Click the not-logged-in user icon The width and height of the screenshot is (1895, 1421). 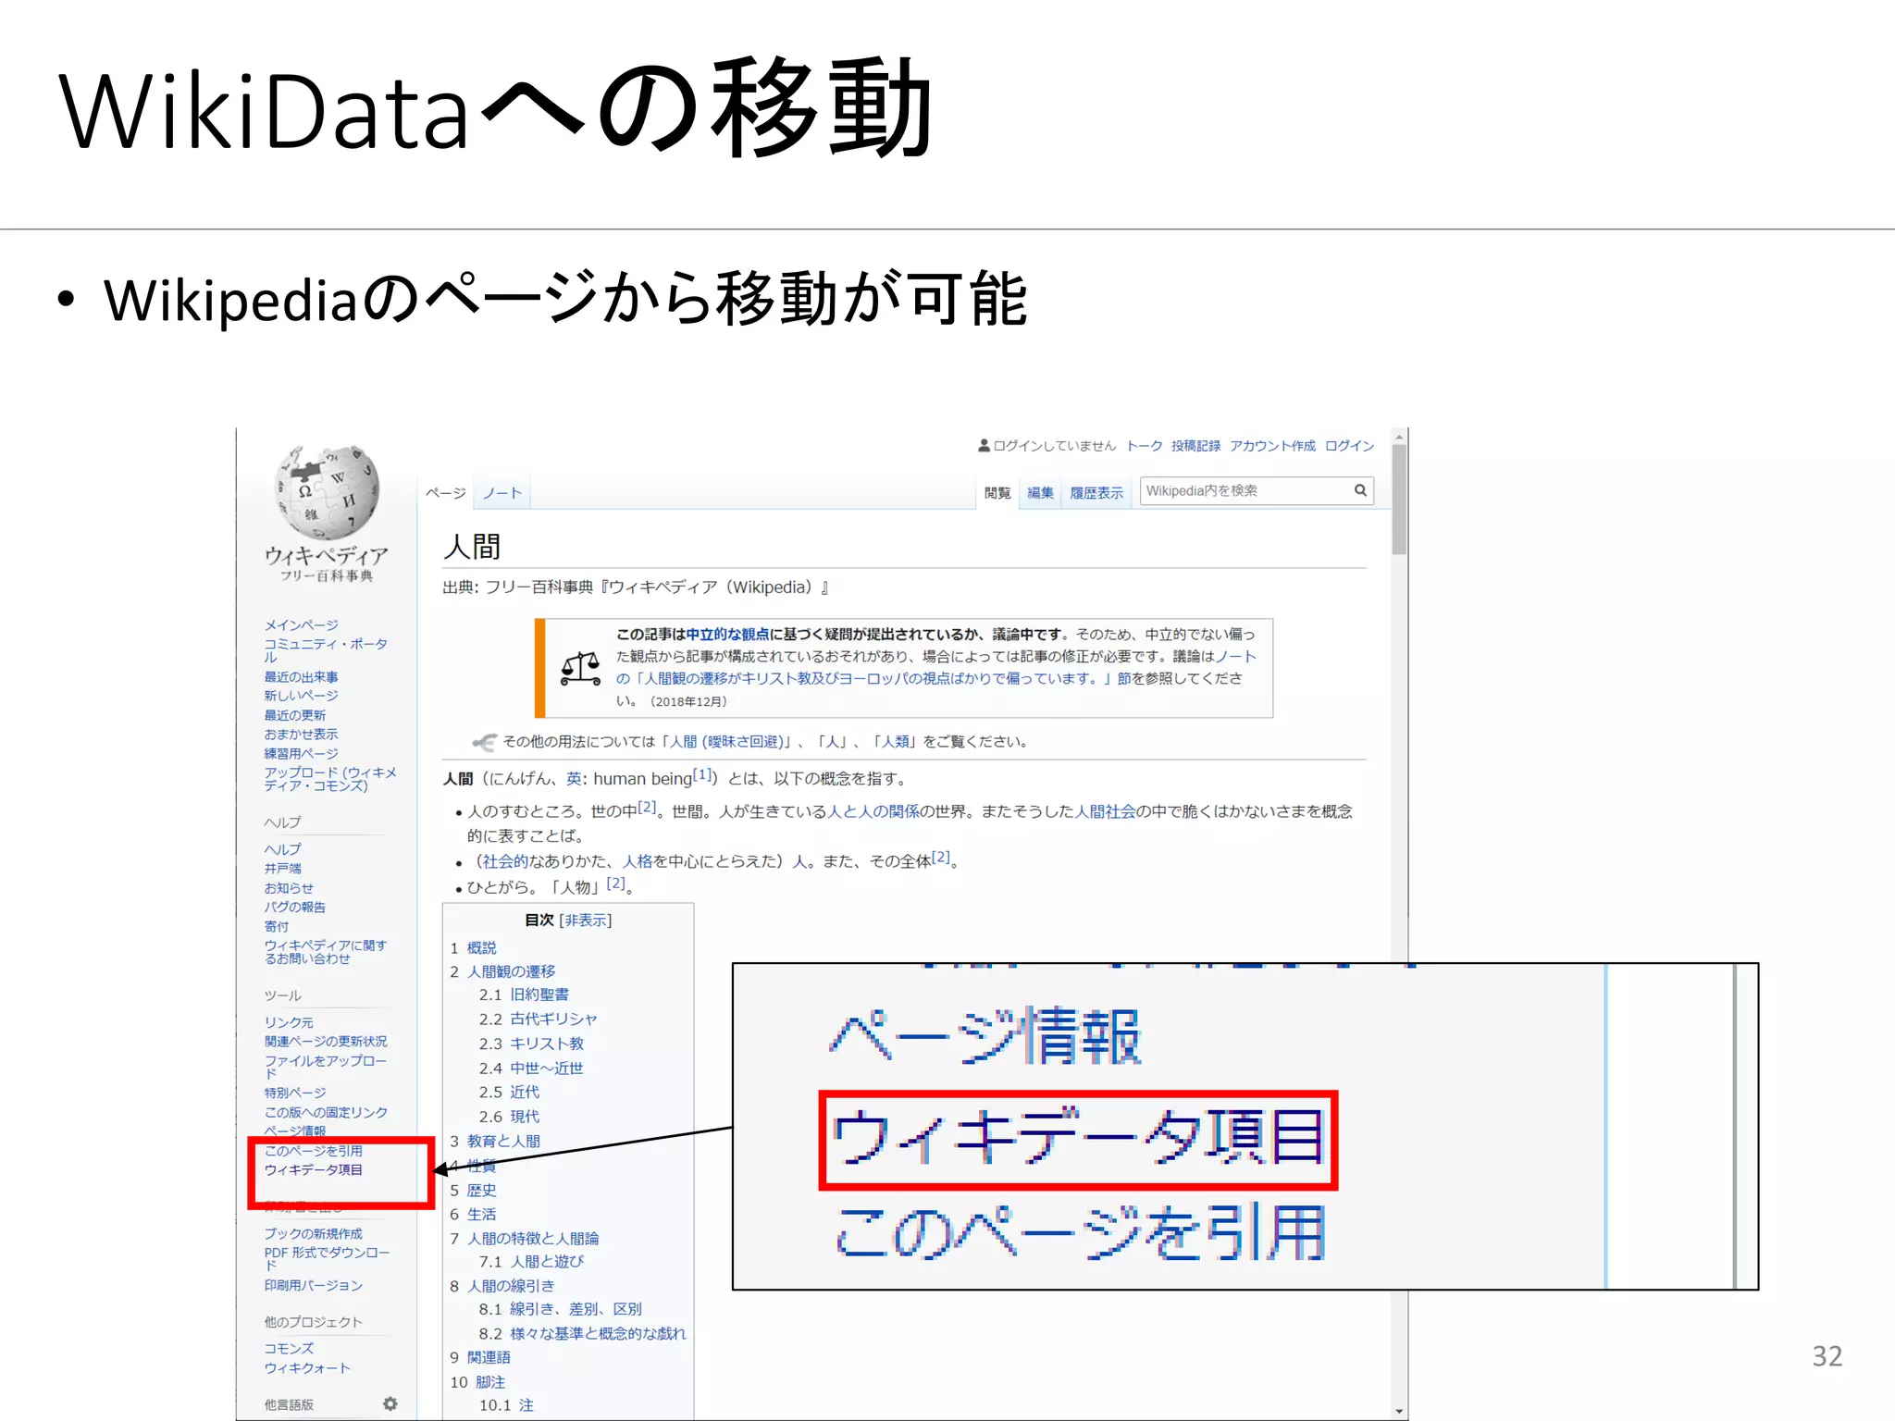(985, 445)
